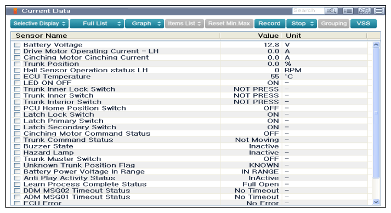The image size is (391, 213).
Task: Tick the Trunk Master Switch checkbox
Action: 17,159
